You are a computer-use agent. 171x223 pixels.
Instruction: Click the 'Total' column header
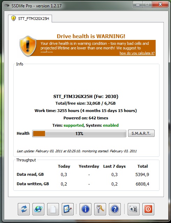pos(143,166)
